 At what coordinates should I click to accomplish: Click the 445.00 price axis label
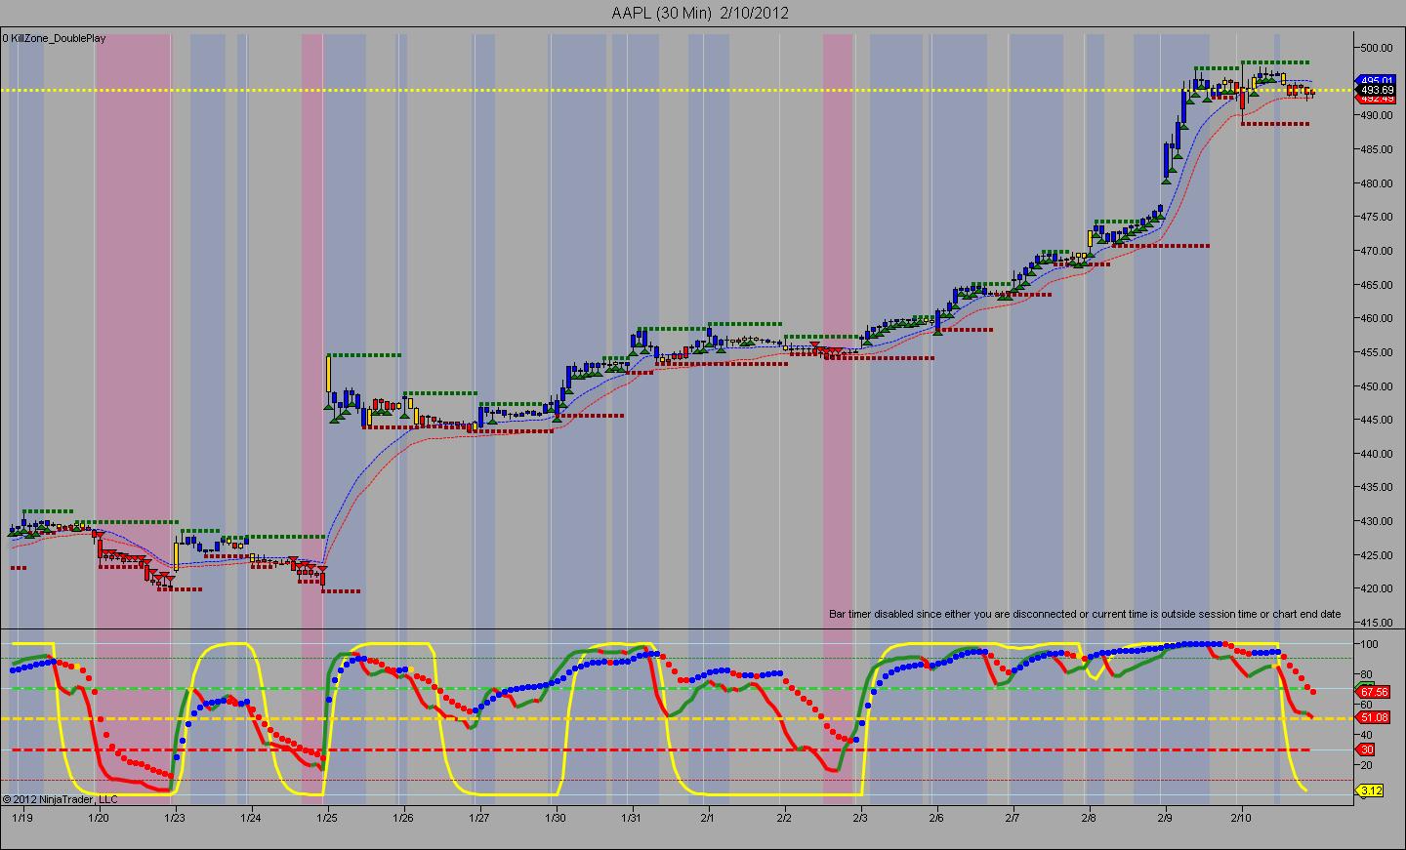coord(1375,420)
